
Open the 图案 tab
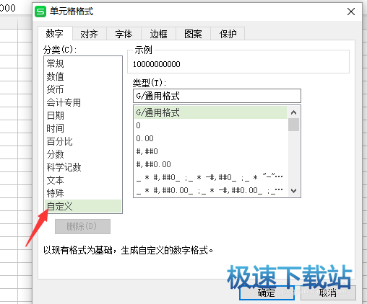[193, 34]
